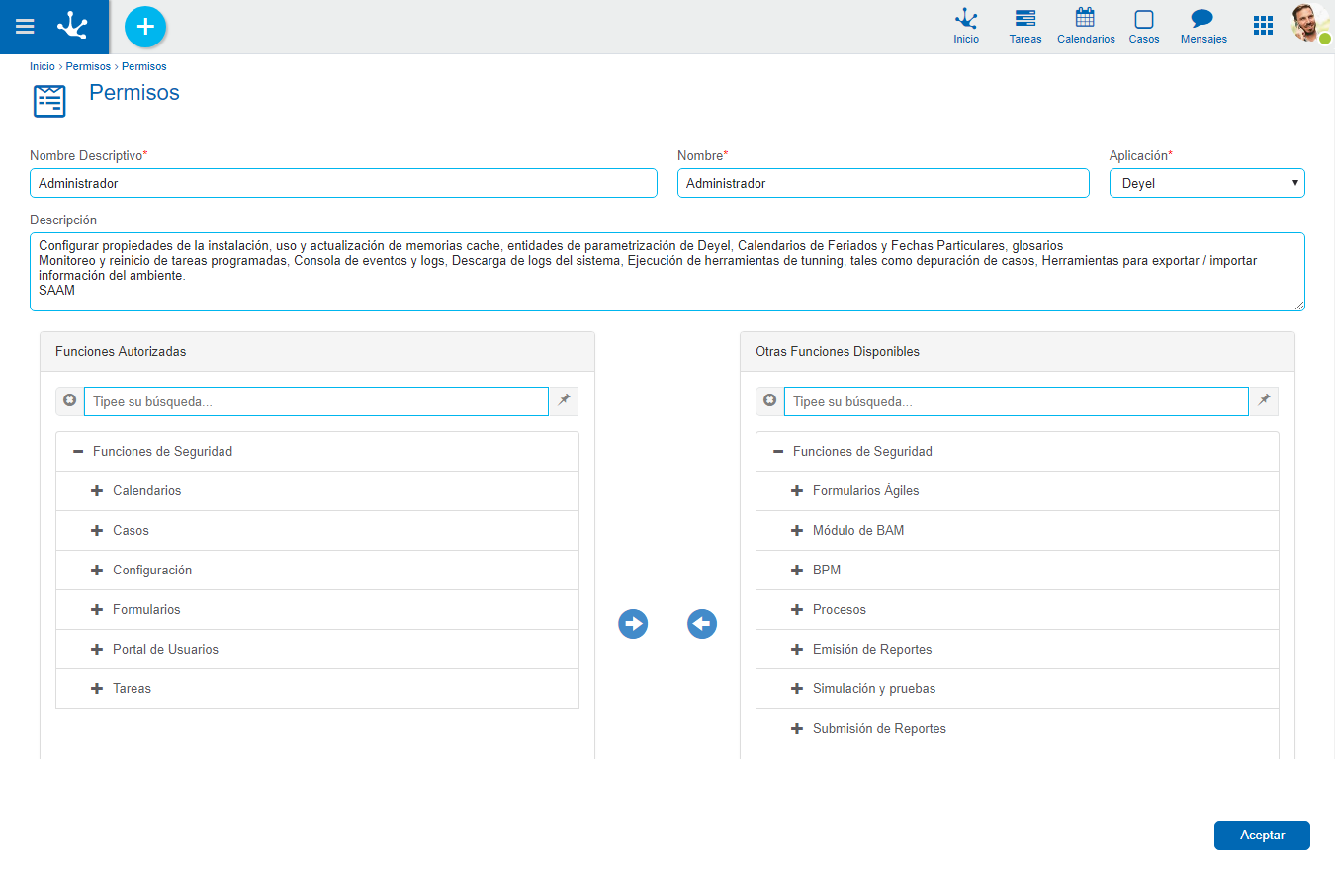Click the last Permisos breadcrumb link
Viewport: 1335px width, 880px height.
coord(144,66)
